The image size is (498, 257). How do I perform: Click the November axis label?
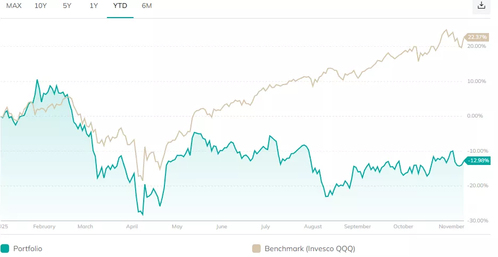(451, 227)
